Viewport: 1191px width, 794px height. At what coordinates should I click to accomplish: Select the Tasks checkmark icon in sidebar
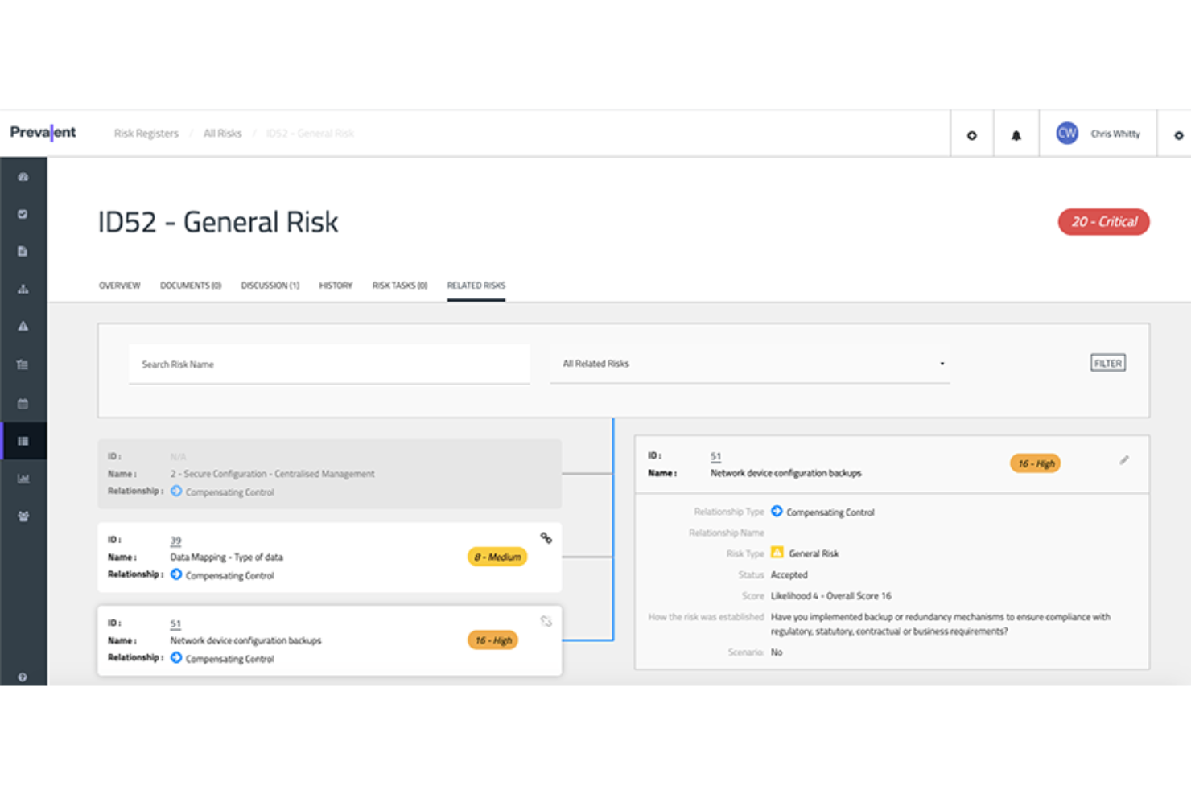click(23, 213)
